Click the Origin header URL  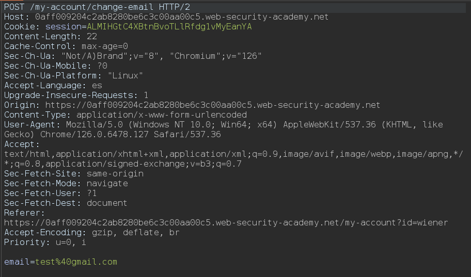point(213,105)
